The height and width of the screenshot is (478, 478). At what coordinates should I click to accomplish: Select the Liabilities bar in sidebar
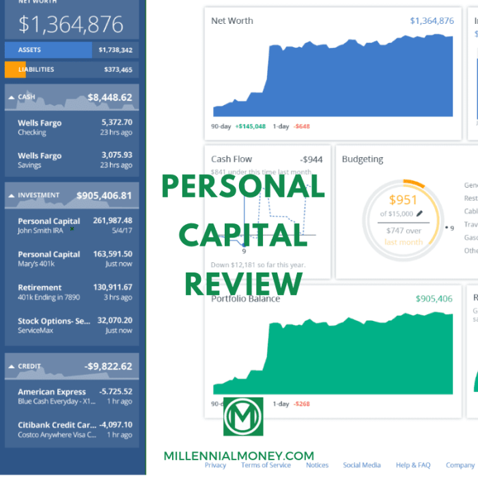point(72,70)
